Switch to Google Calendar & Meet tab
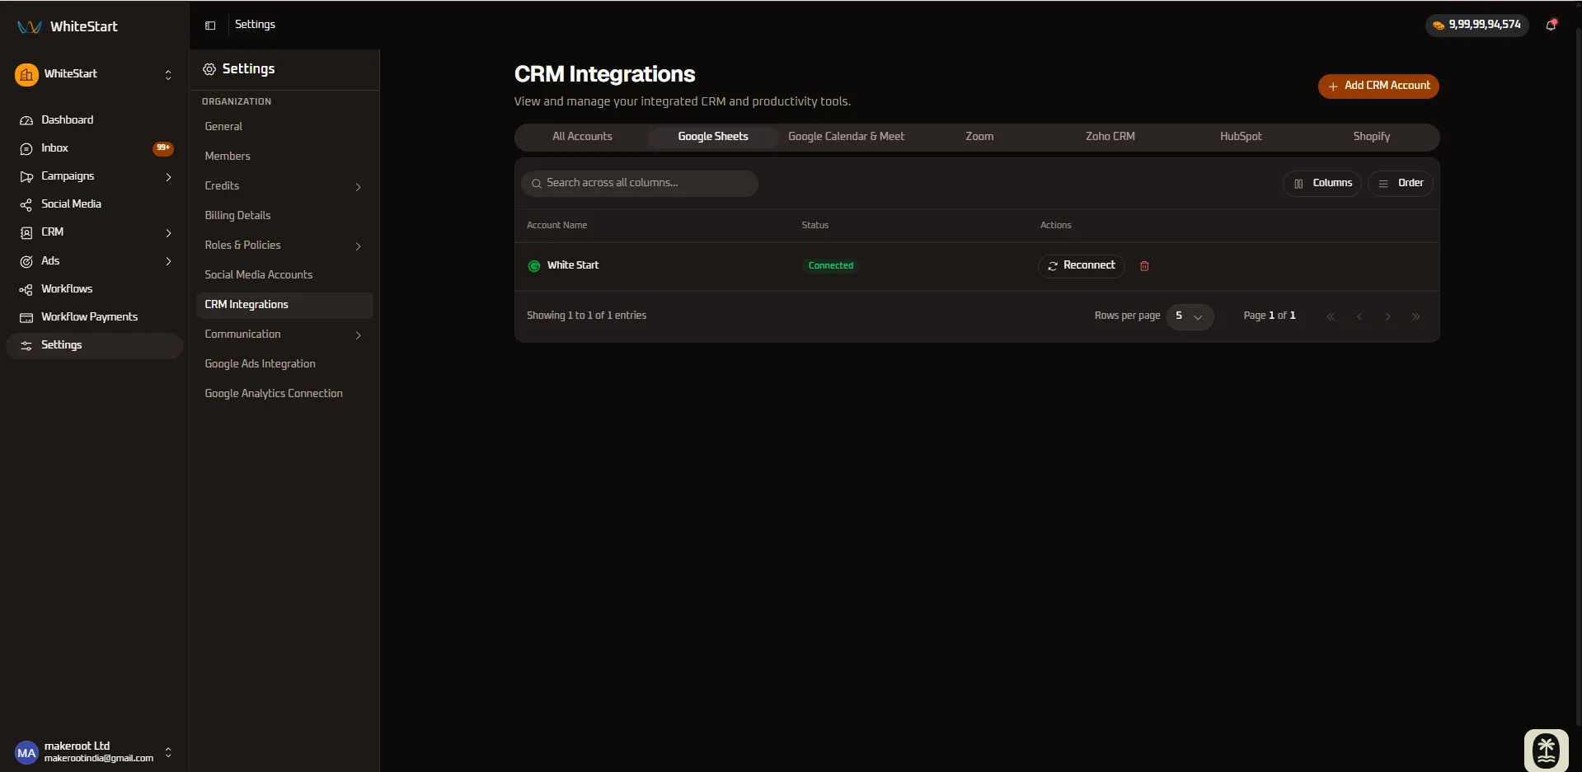The width and height of the screenshot is (1582, 772). 846,137
